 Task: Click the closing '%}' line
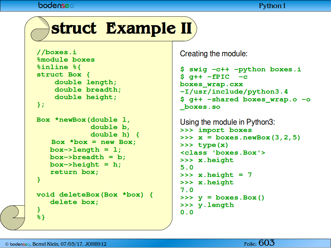tap(41, 217)
